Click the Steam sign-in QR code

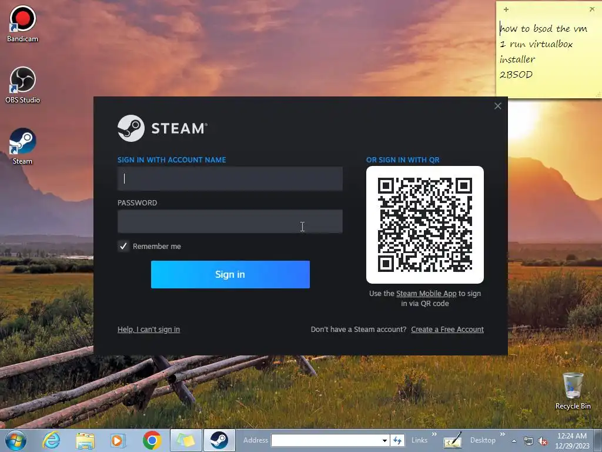click(x=425, y=225)
